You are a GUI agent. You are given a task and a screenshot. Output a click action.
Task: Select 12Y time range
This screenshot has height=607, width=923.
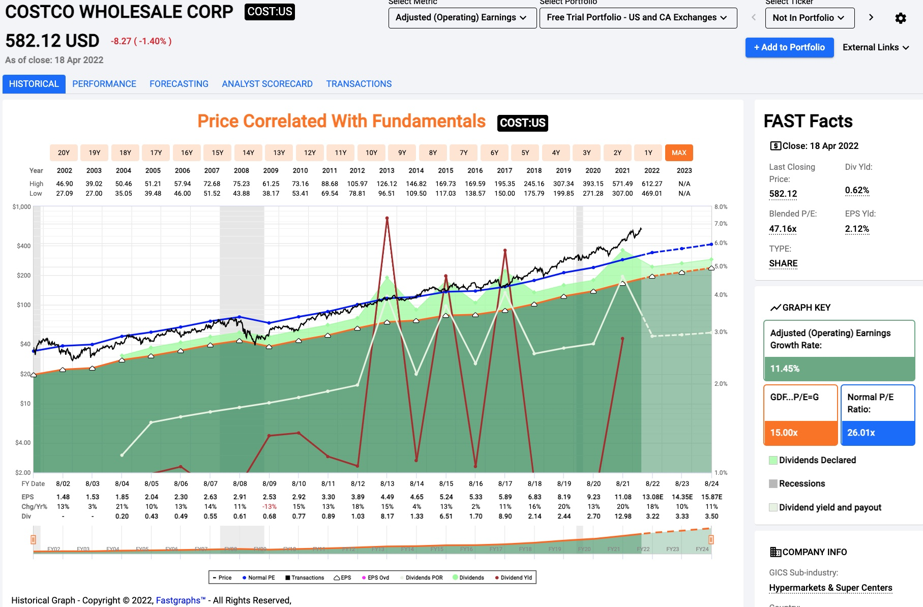[x=310, y=153]
